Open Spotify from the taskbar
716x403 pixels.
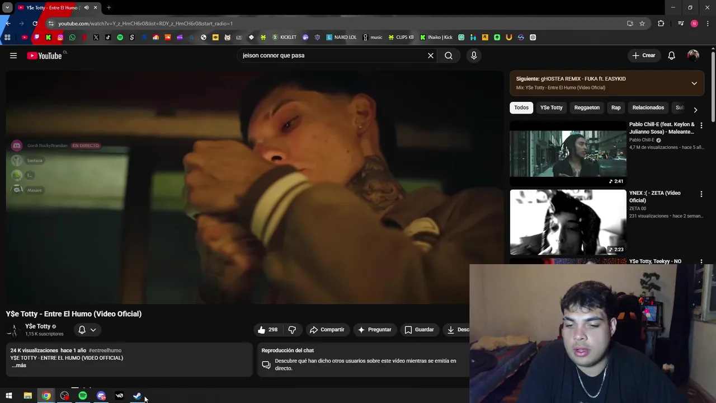[83, 396]
